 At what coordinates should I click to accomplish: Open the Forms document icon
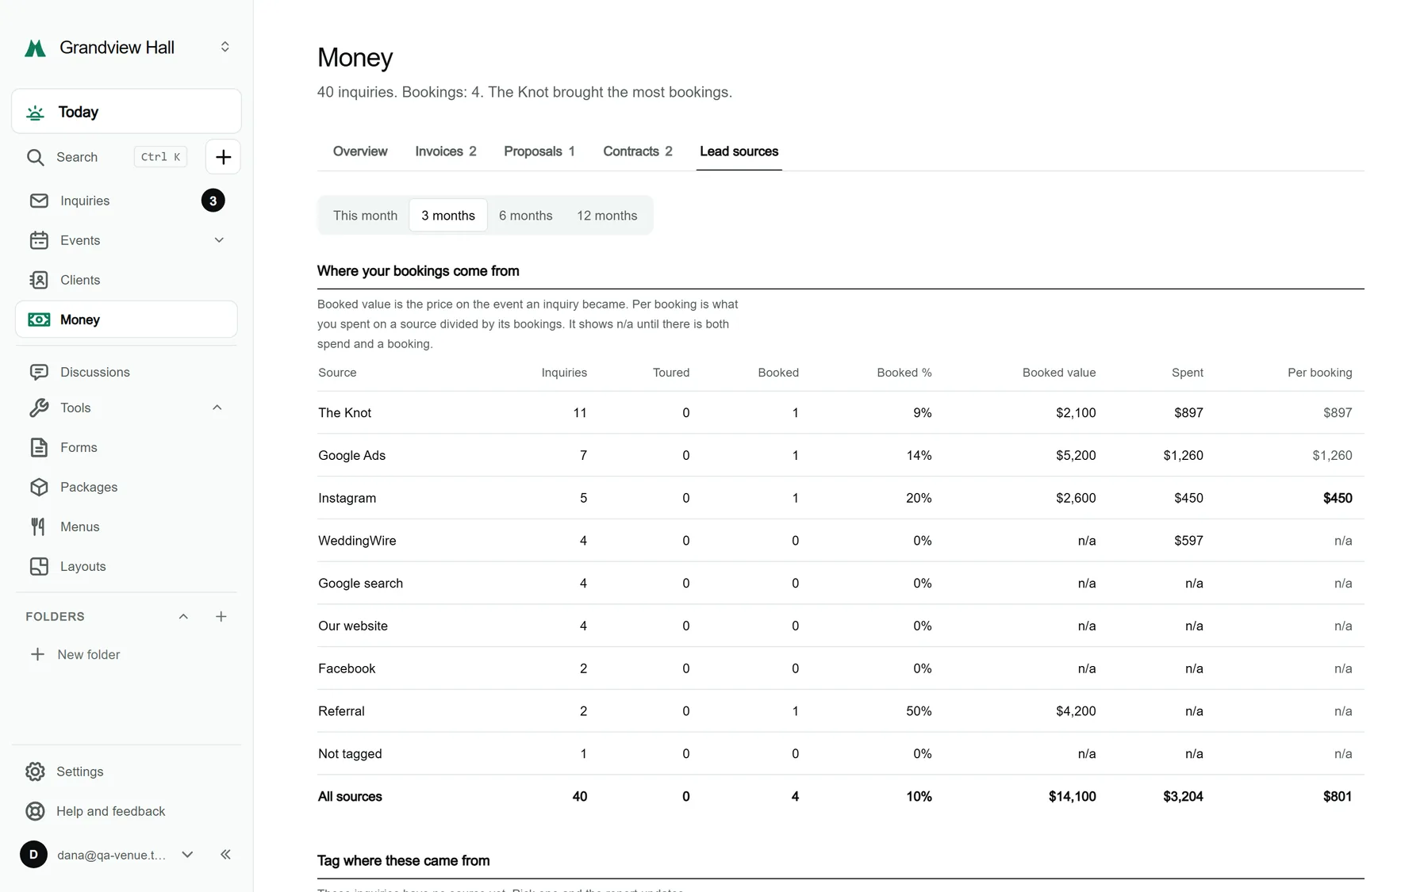(x=39, y=447)
